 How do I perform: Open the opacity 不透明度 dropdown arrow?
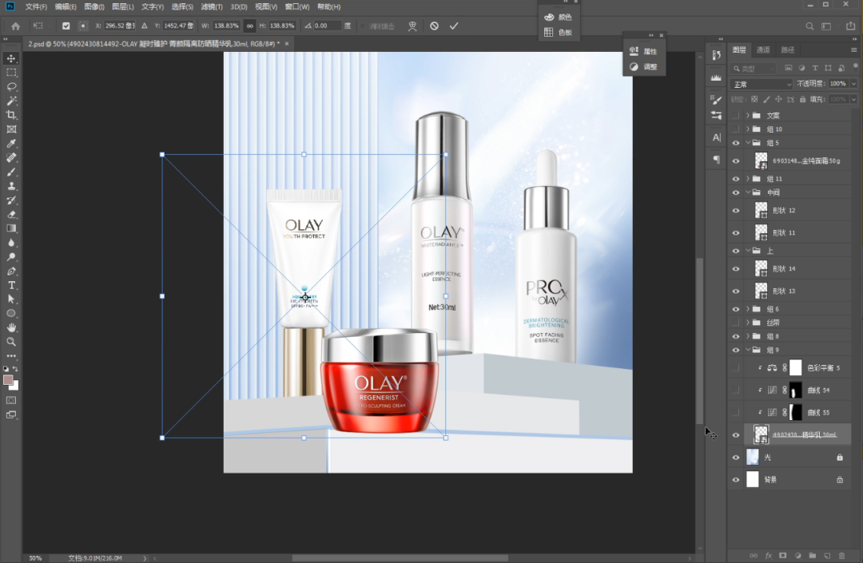(x=853, y=84)
